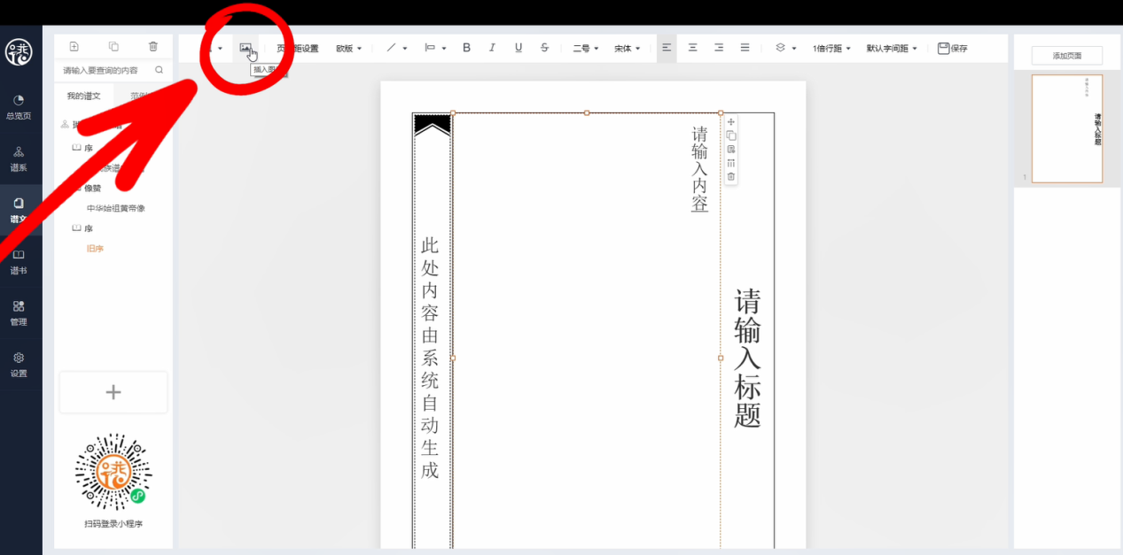Screen dimensions: 1123x555
Task: Go to 谱系 in the sidebar
Action: (x=19, y=158)
